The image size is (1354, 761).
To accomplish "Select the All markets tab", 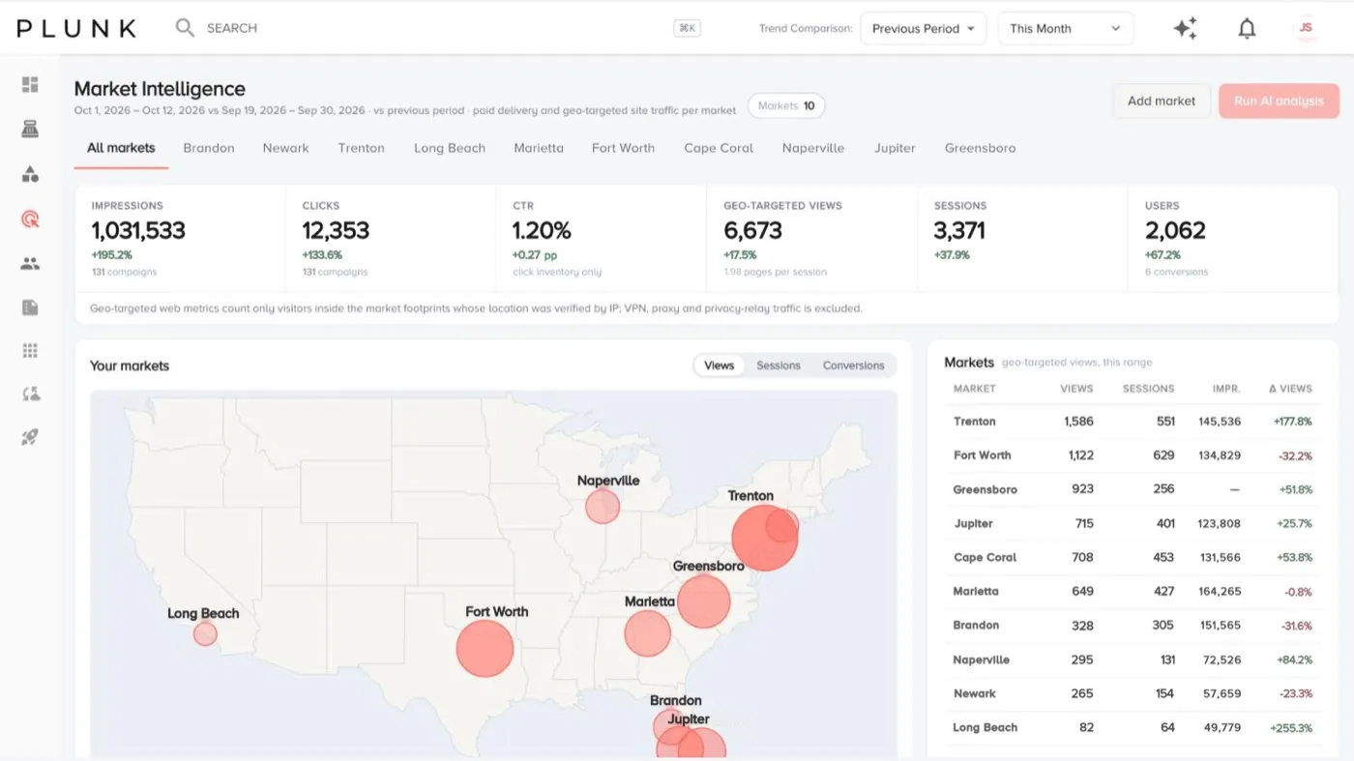I will [121, 148].
